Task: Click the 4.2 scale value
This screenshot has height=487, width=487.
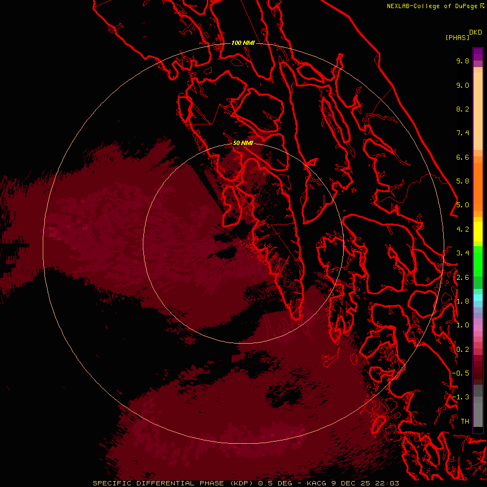Action: [463, 229]
